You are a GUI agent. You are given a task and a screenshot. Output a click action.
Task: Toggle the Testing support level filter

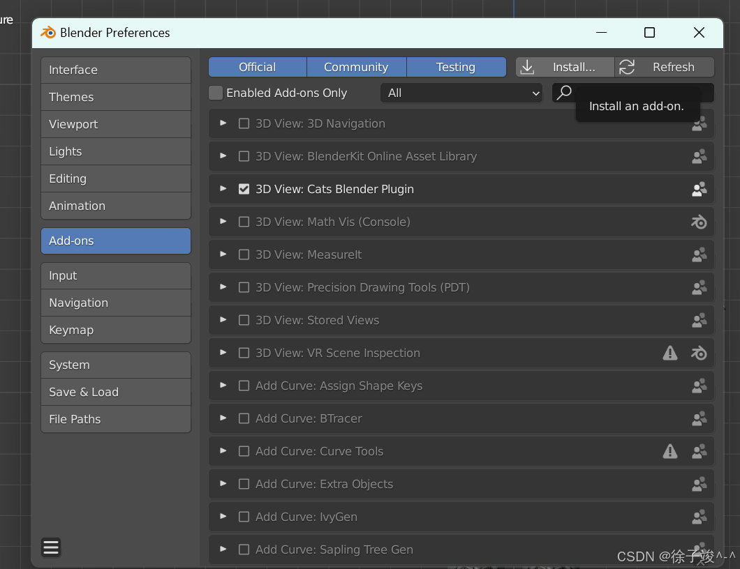click(456, 67)
